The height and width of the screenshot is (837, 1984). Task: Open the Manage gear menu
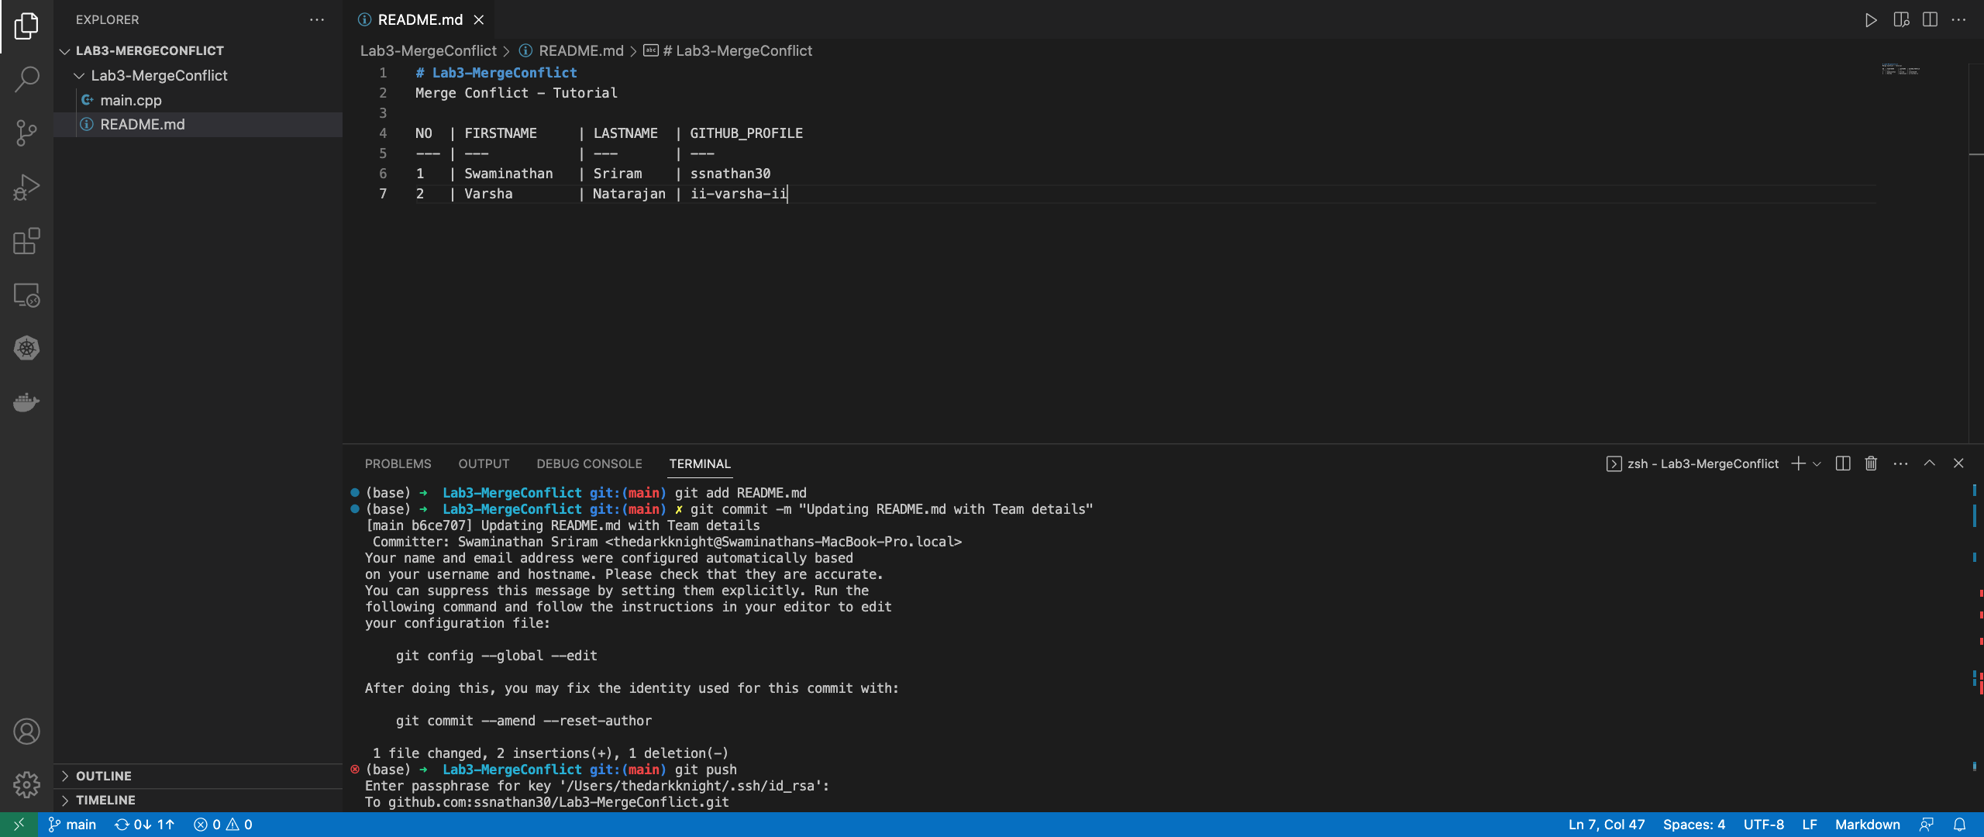point(26,784)
